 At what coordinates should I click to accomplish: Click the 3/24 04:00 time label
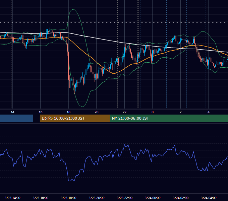click(x=209, y=198)
